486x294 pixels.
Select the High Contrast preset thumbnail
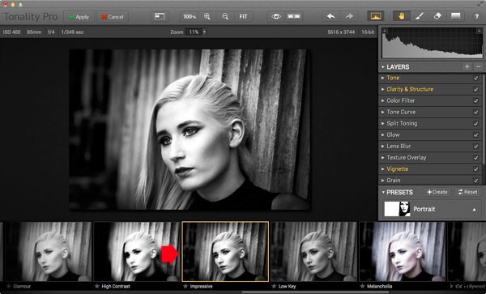point(137,252)
